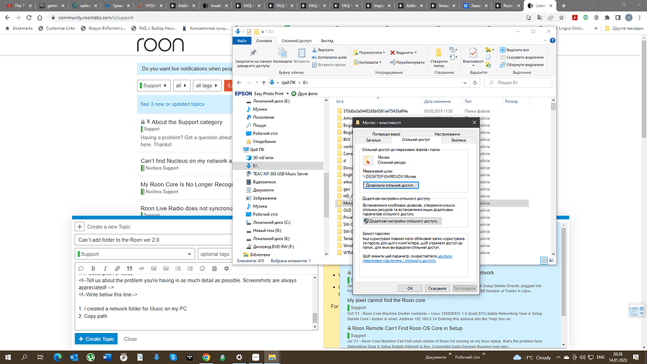Insert a numbered list in the editor
Image resolution: width=647 pixels, height=364 pixels.
tap(190, 269)
